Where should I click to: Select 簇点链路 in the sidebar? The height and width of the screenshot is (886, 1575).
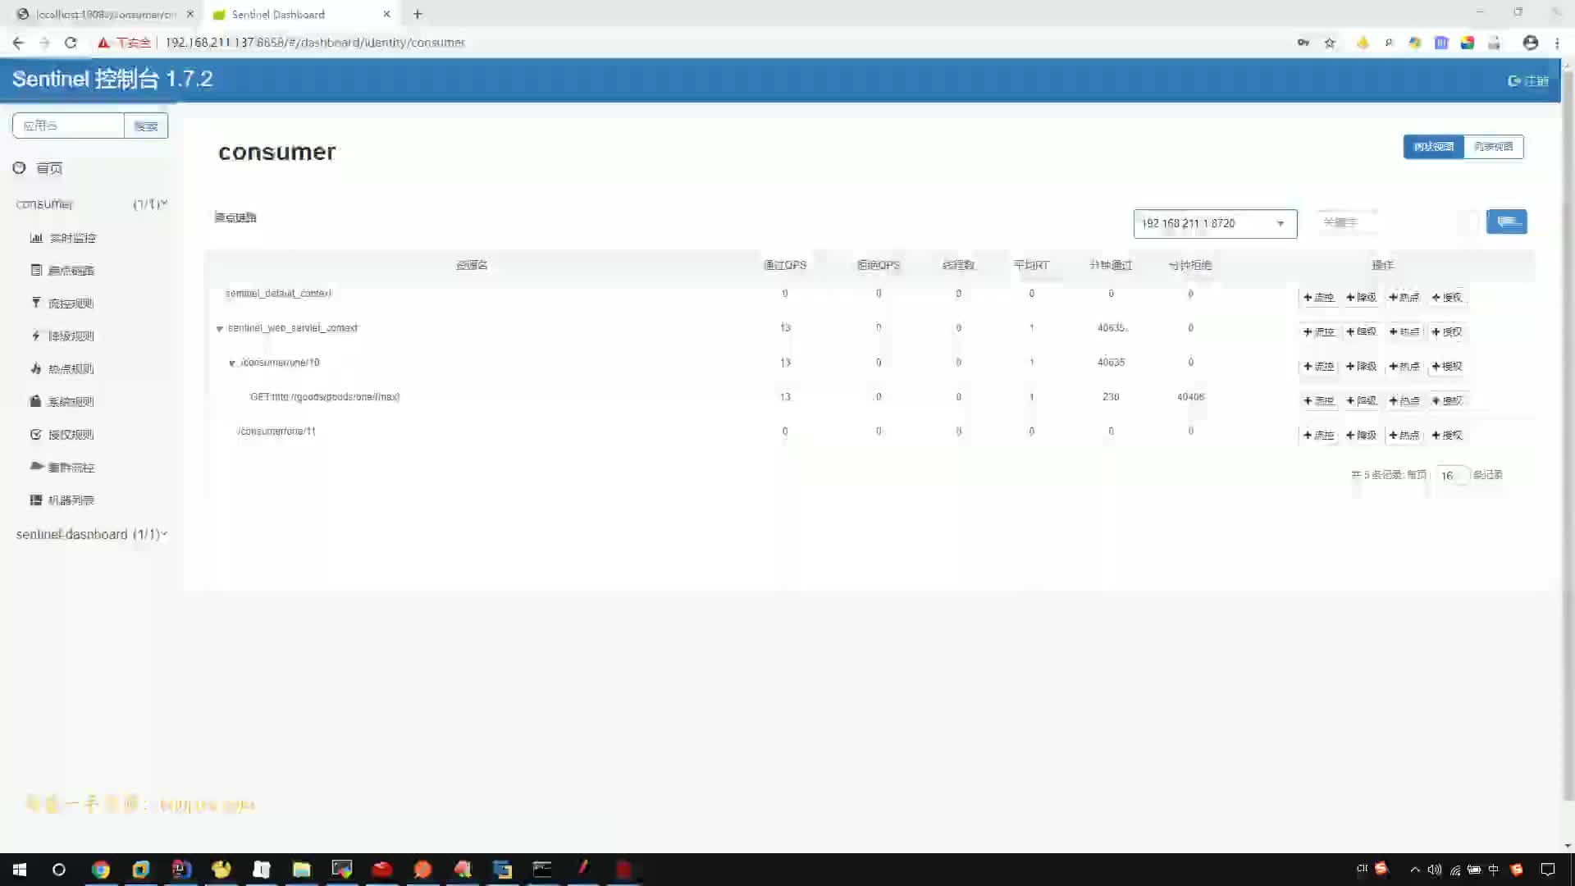point(63,271)
